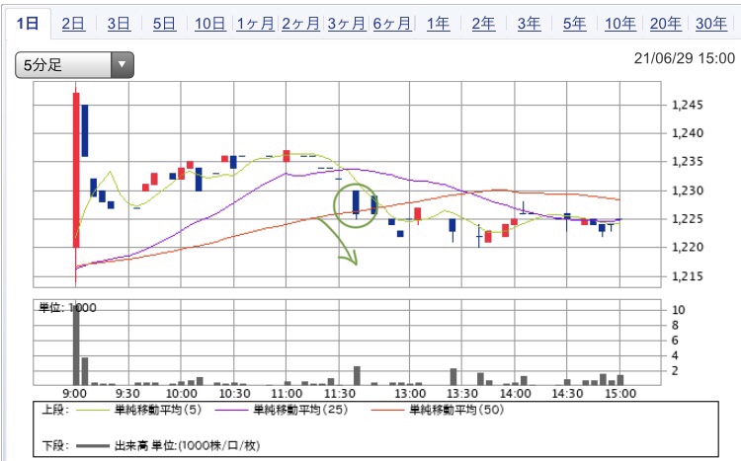Viewport: 741px width, 461px height.
Task: Click the 1,215 price axis label
Action: (688, 276)
